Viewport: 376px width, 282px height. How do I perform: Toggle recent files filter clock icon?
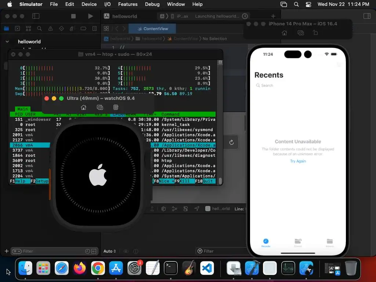(87, 251)
